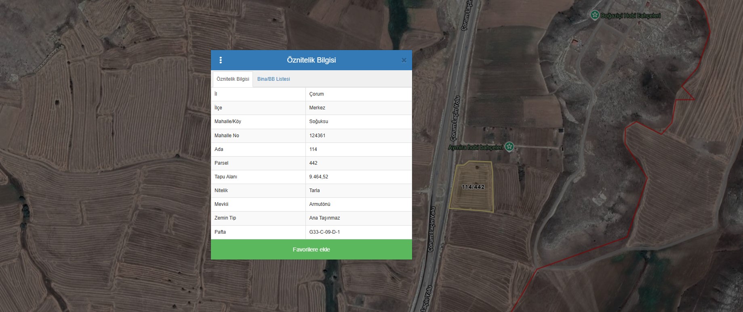
Task: Open the Aymira hobi bahçeleri place label
Action: click(476, 147)
